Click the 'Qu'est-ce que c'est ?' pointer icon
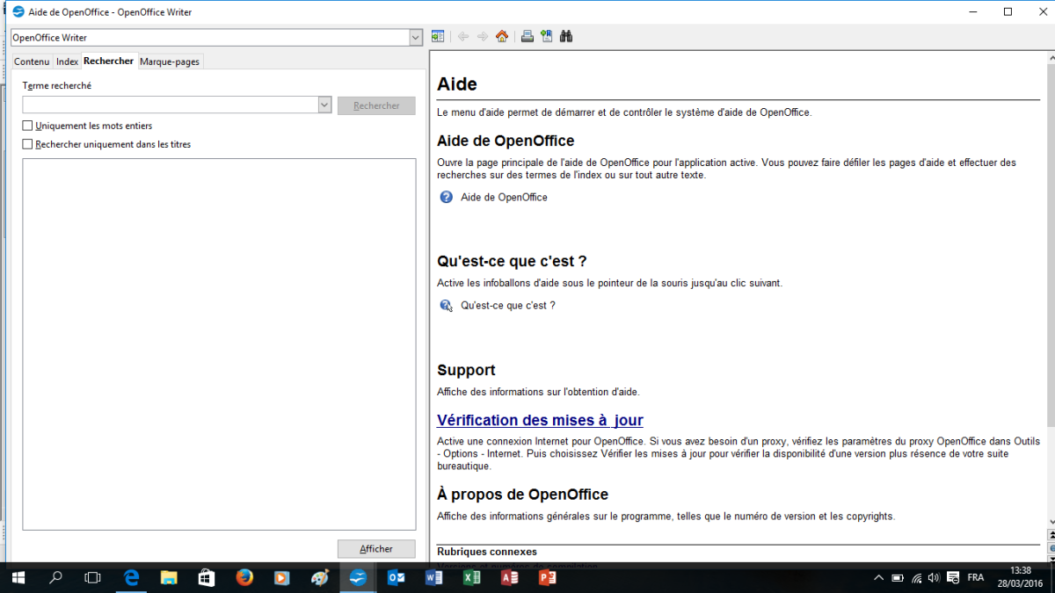1055x593 pixels. [447, 306]
